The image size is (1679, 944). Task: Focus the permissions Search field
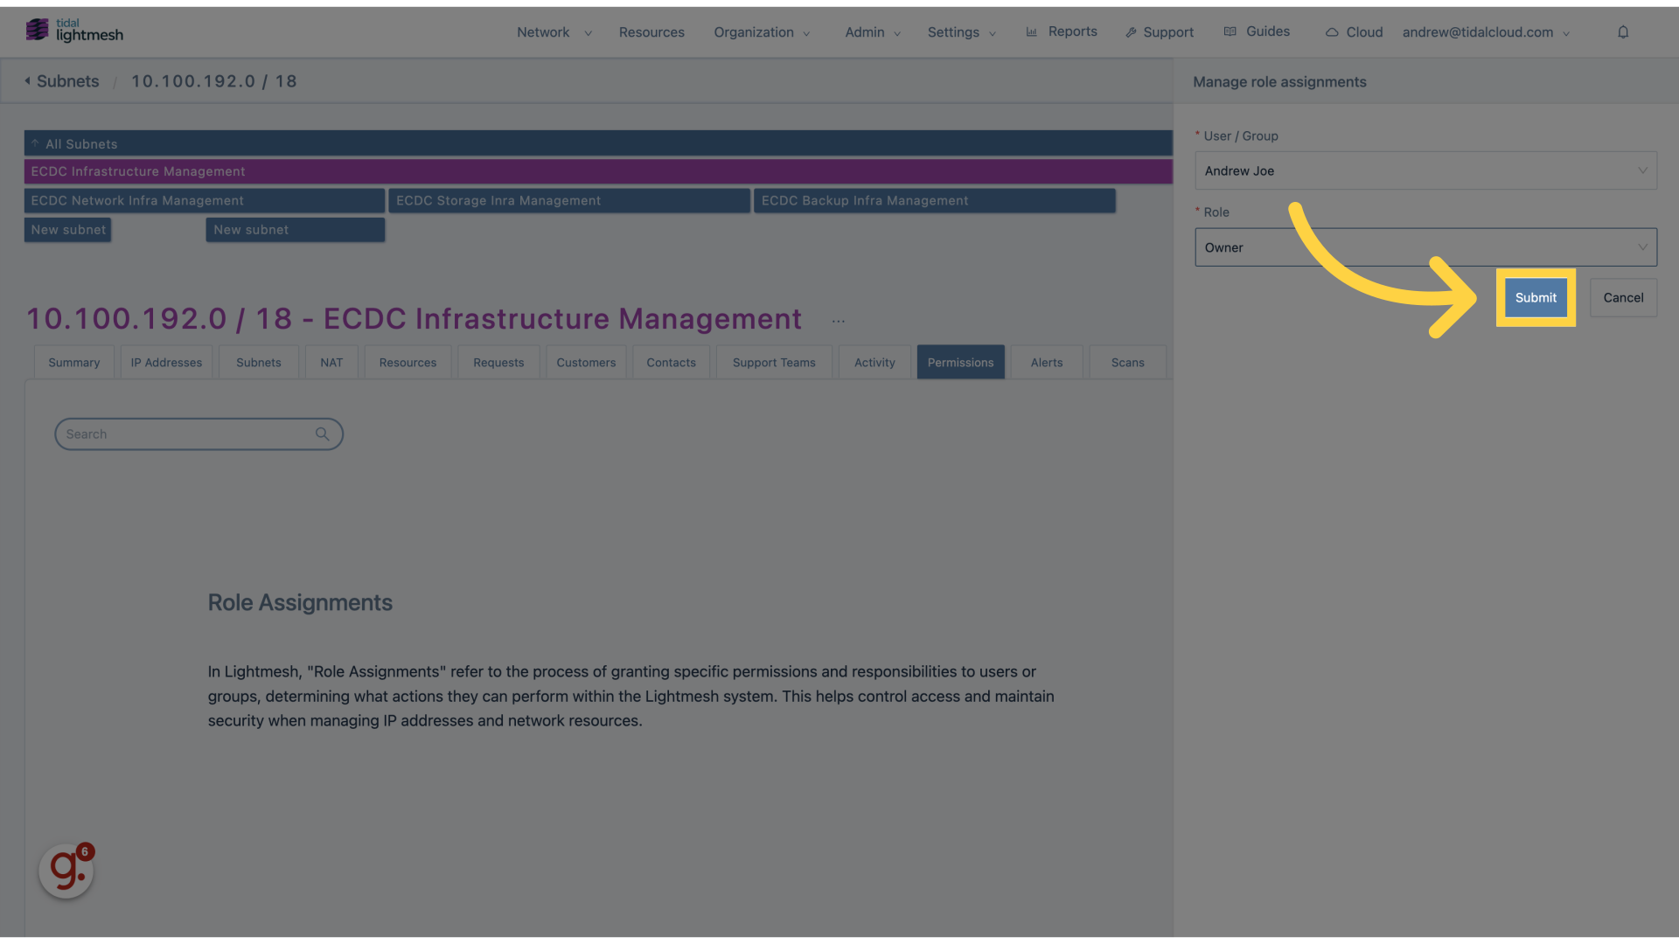point(199,434)
